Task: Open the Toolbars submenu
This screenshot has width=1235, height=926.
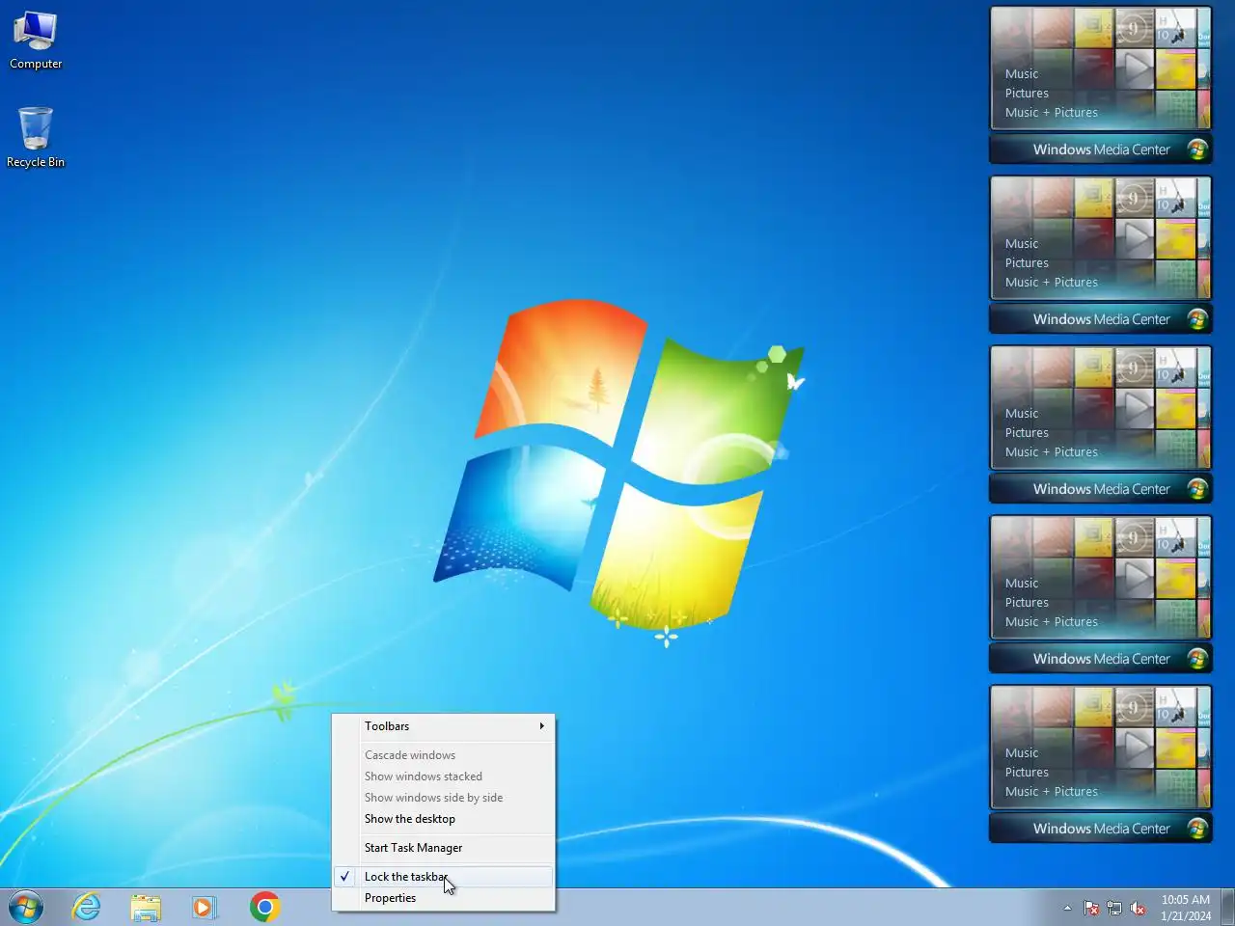Action: 444,726
